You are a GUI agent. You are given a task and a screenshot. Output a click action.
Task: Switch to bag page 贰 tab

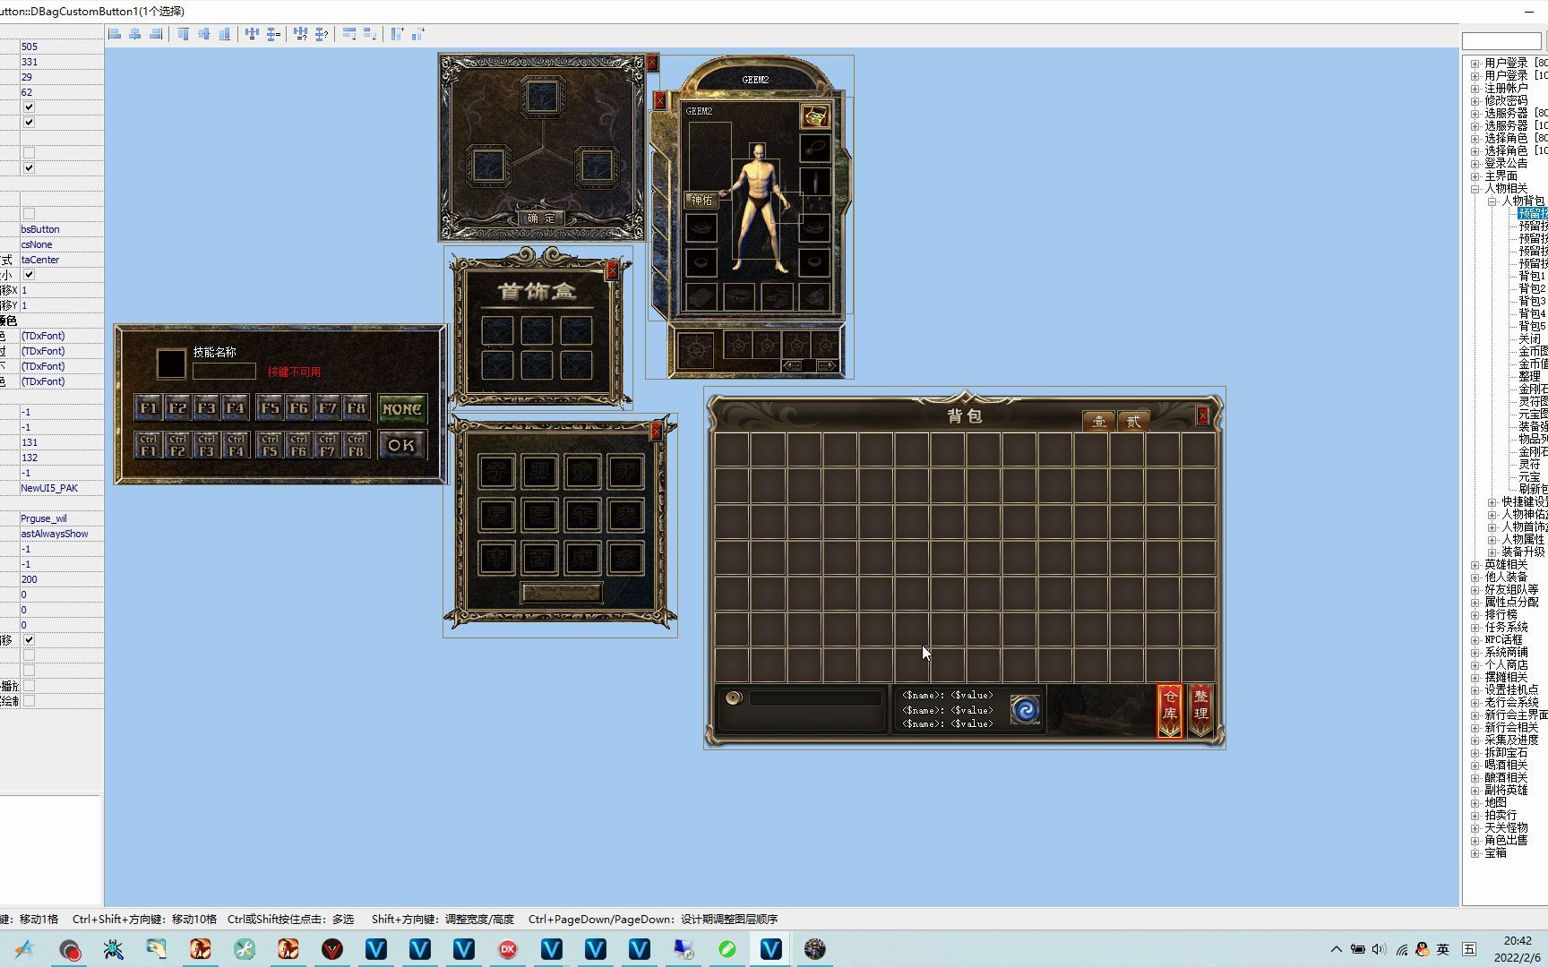click(x=1133, y=421)
